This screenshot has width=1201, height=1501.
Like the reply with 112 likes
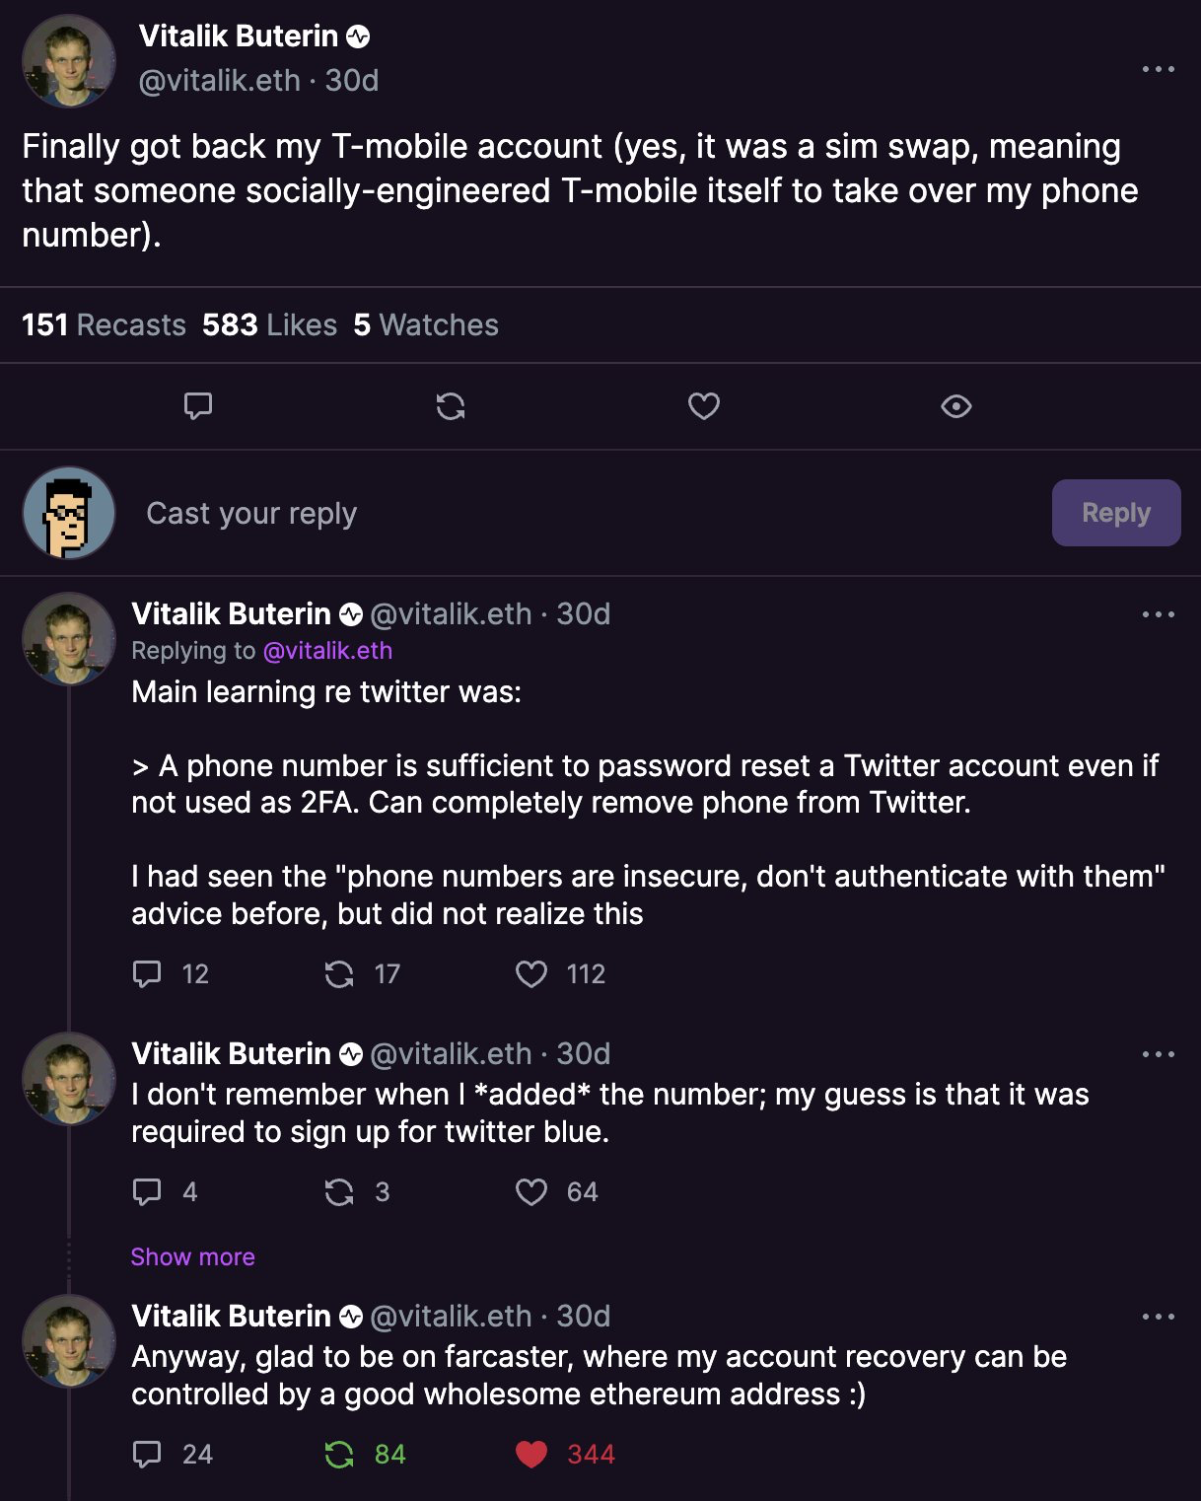[x=531, y=974]
